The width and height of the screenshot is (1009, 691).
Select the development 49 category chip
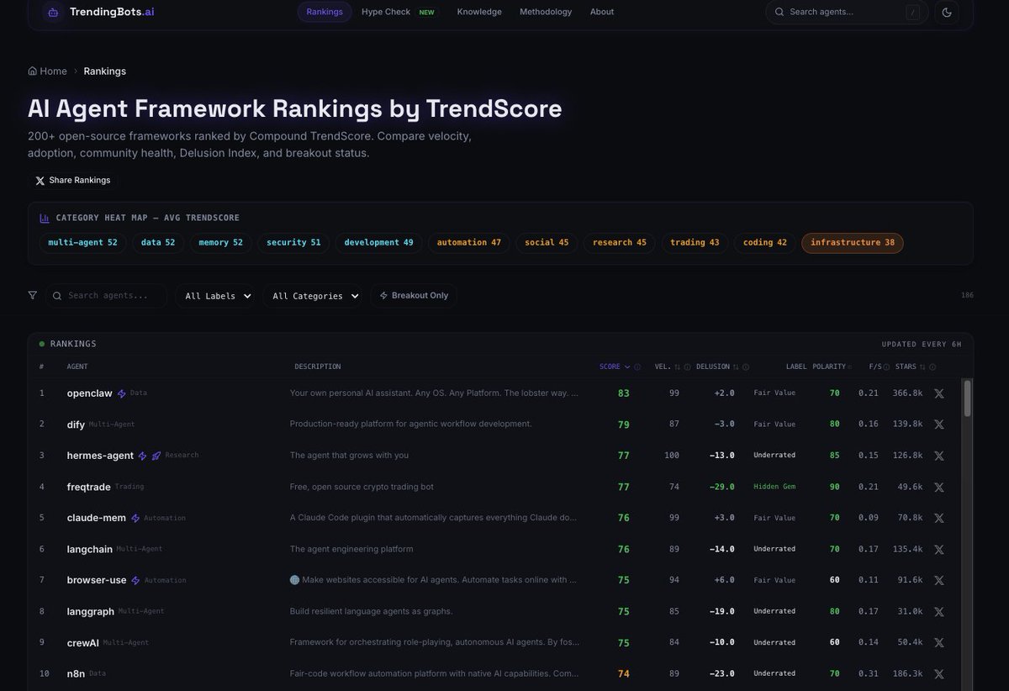[x=378, y=243]
